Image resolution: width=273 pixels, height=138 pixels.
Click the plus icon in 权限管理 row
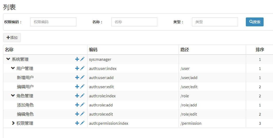[x=77, y=123]
